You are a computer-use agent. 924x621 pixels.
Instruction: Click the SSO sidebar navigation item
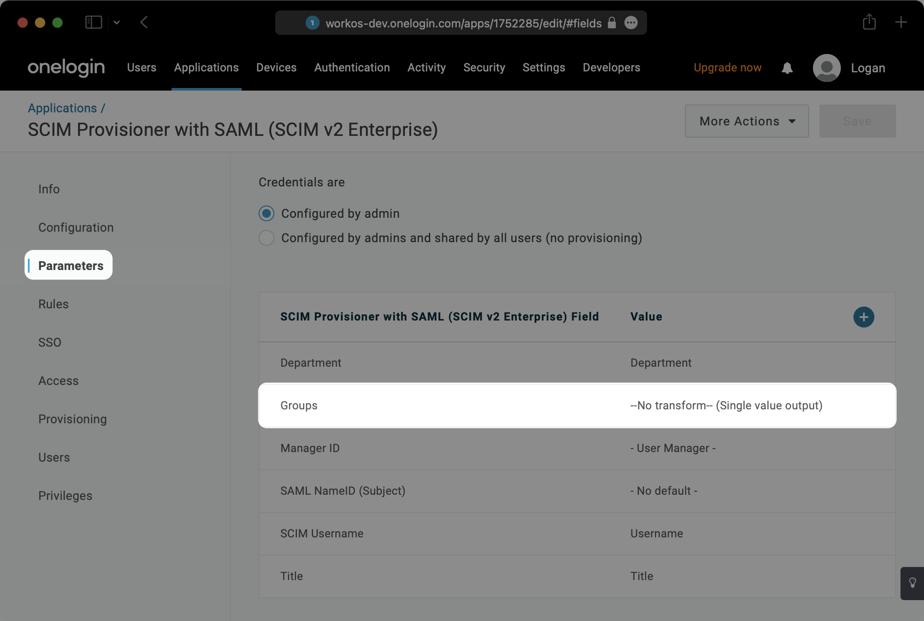[x=50, y=342]
